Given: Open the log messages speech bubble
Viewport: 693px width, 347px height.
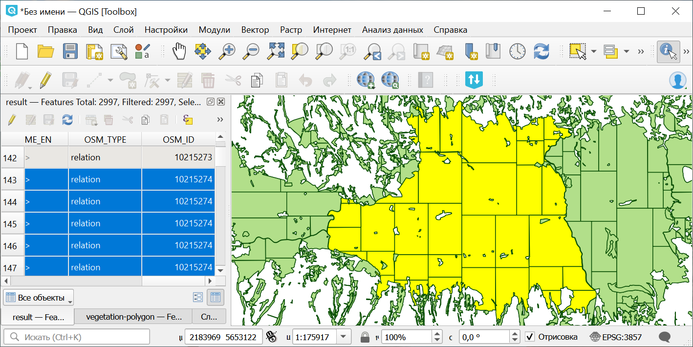Looking at the screenshot, I should coord(664,337).
